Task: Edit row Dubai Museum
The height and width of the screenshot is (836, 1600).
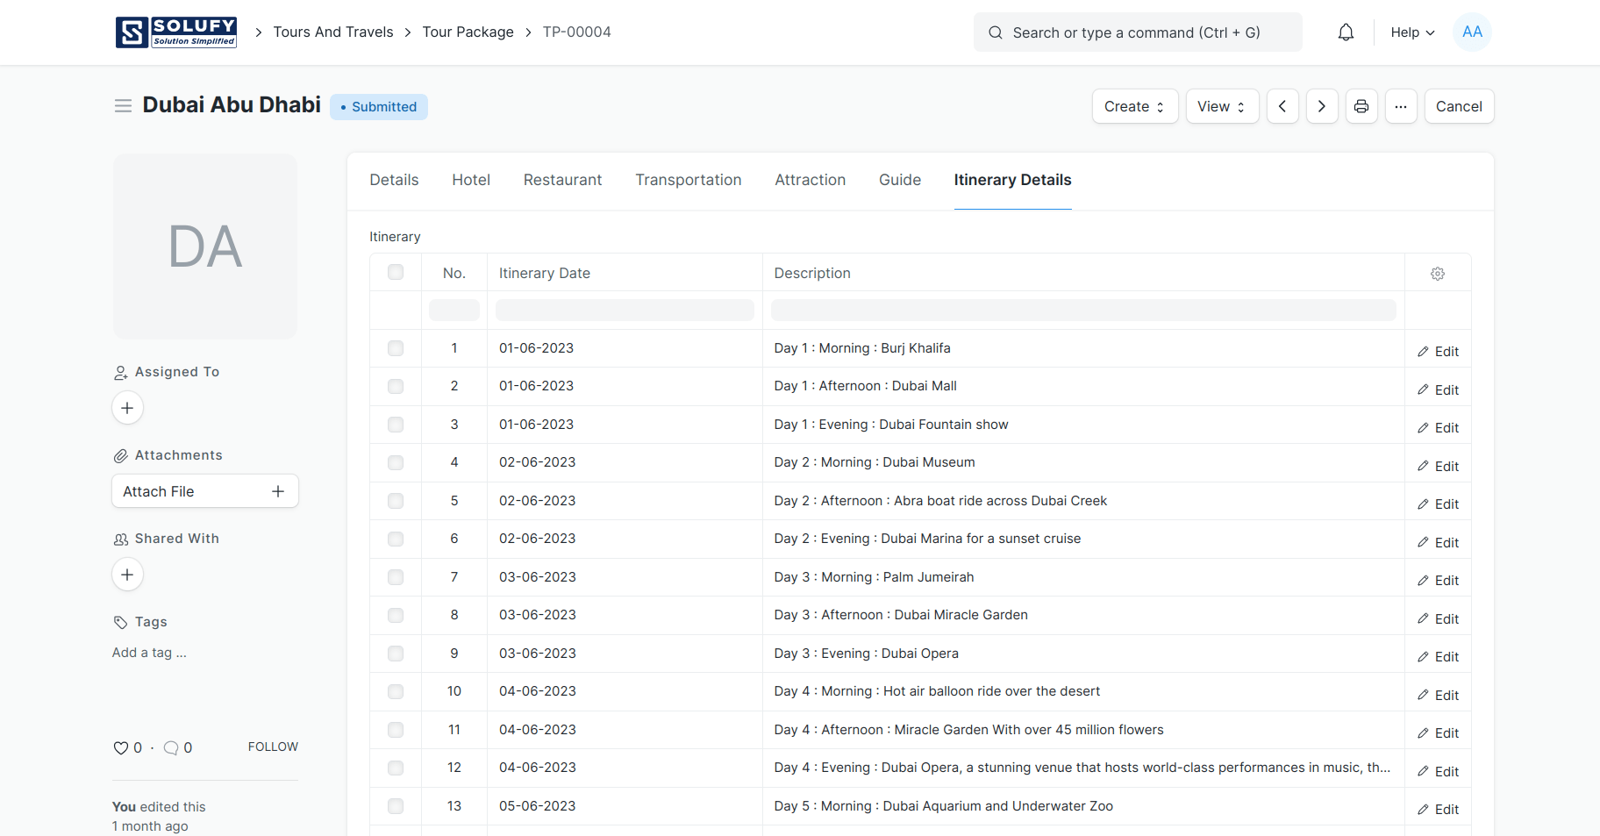Action: click(1438, 467)
